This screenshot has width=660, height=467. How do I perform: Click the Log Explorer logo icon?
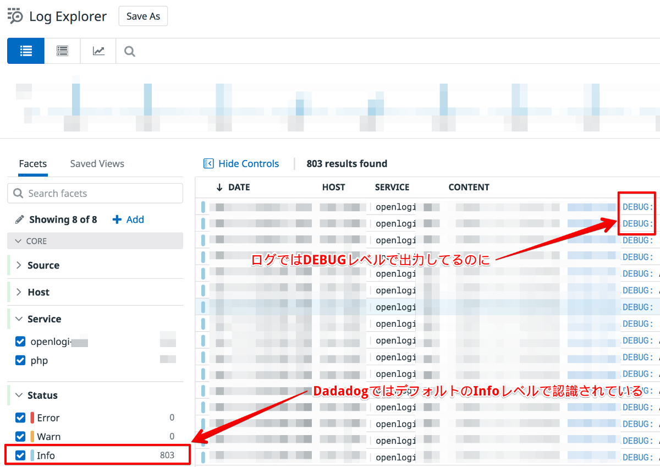(x=15, y=16)
